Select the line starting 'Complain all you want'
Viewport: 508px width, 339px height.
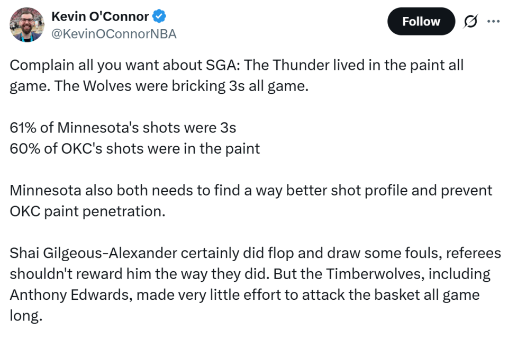[237, 65]
